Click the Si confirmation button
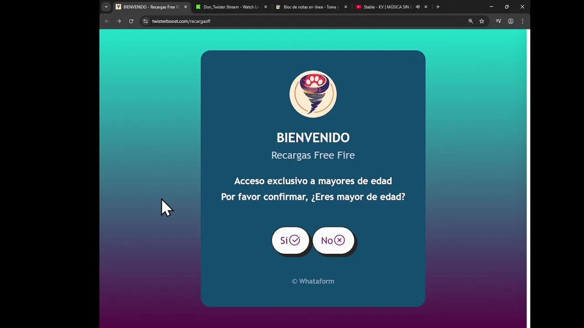Screen dimensions: 584x328 coord(290,240)
